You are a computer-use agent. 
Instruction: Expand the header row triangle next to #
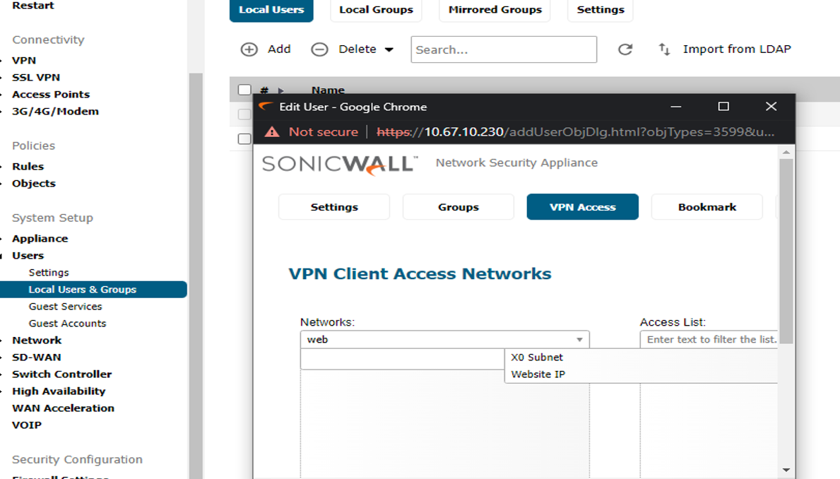point(280,90)
